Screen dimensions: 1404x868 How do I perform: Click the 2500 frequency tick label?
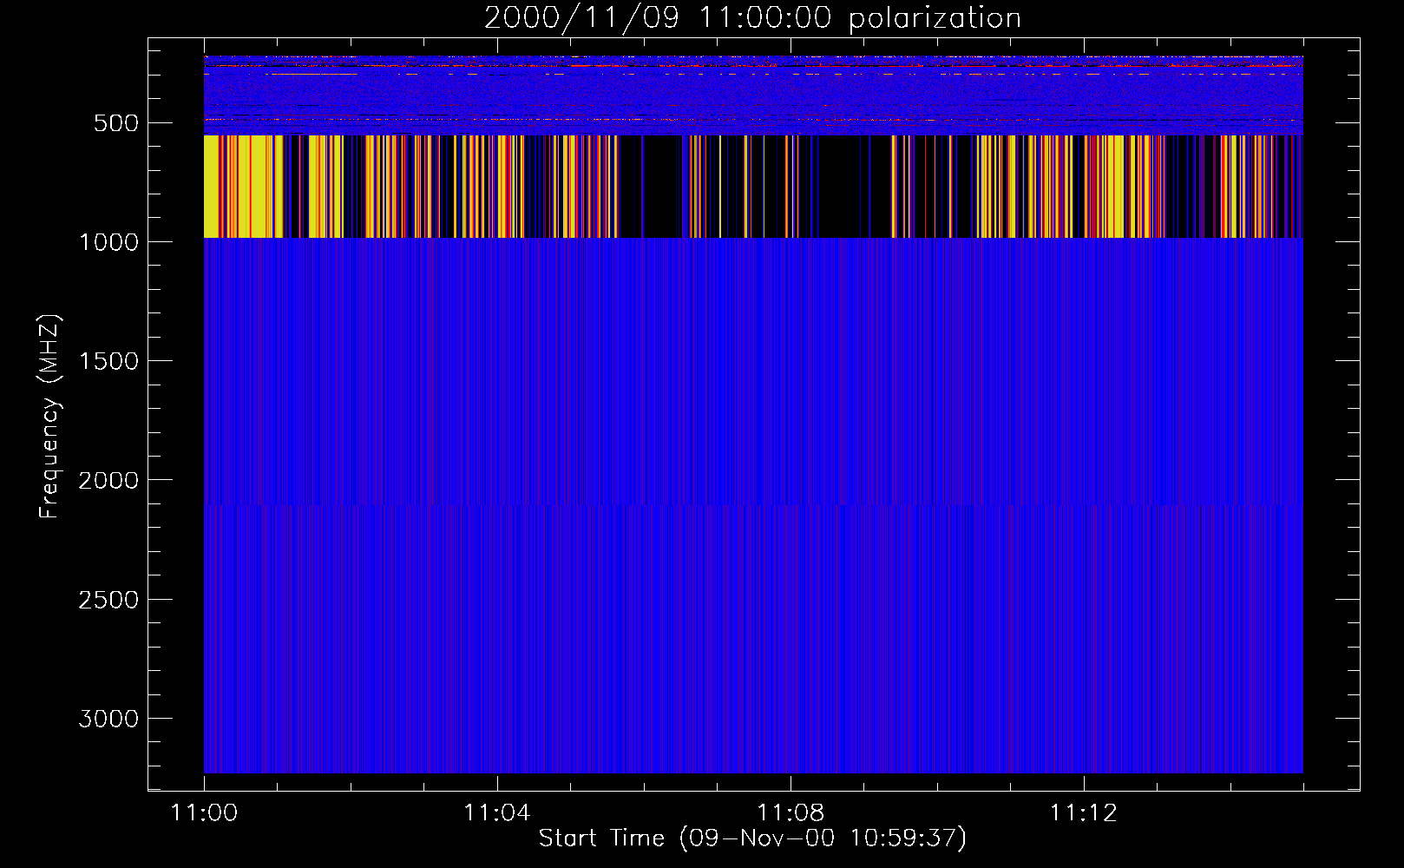[108, 600]
